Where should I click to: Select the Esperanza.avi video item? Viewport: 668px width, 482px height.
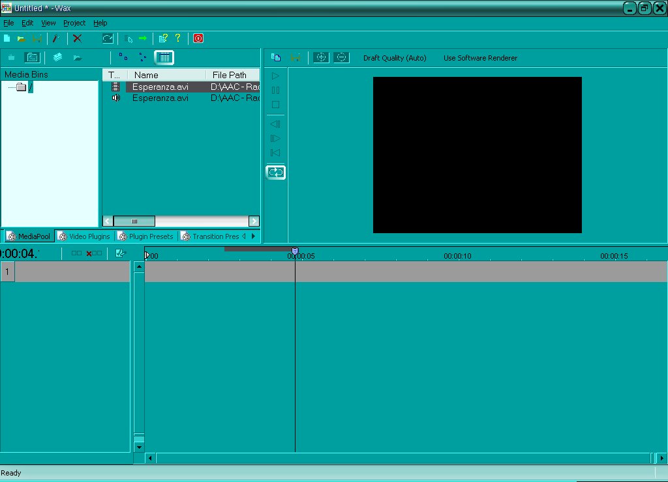coord(160,87)
